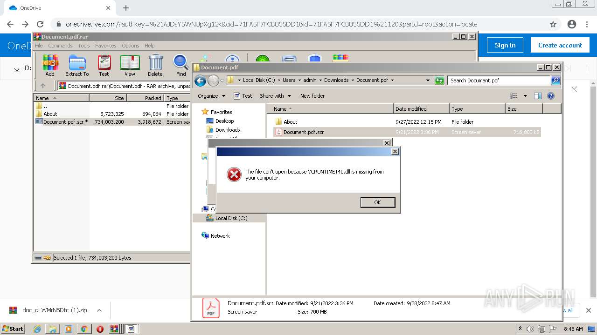Open WinRAR's Tools menu

tap(84, 46)
